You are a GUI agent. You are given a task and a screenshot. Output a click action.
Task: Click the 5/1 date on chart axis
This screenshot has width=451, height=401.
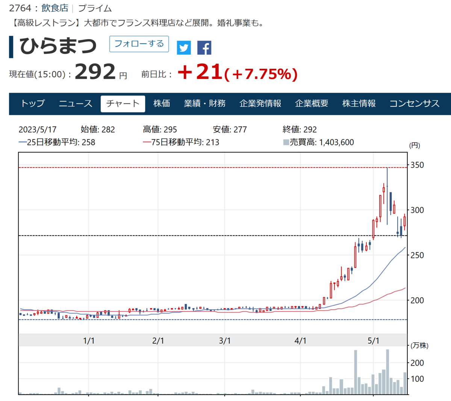[373, 341]
